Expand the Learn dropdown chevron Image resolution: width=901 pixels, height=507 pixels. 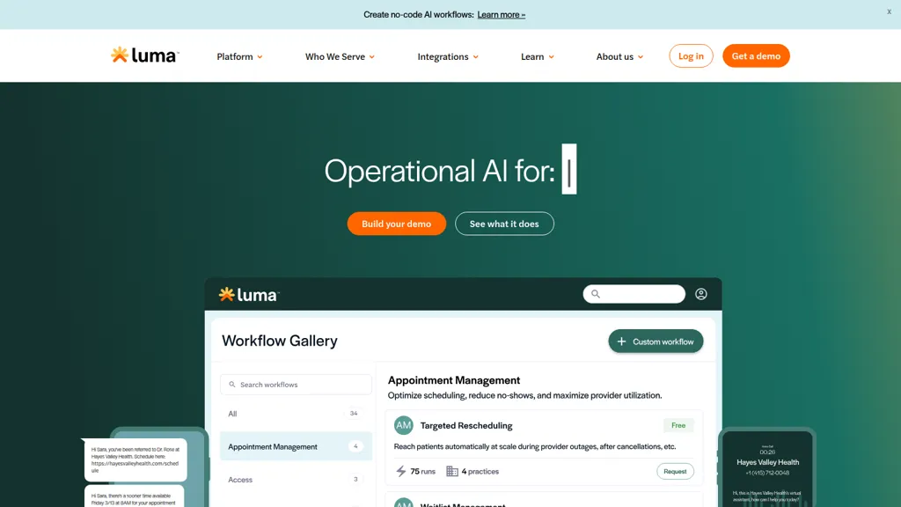552,57
